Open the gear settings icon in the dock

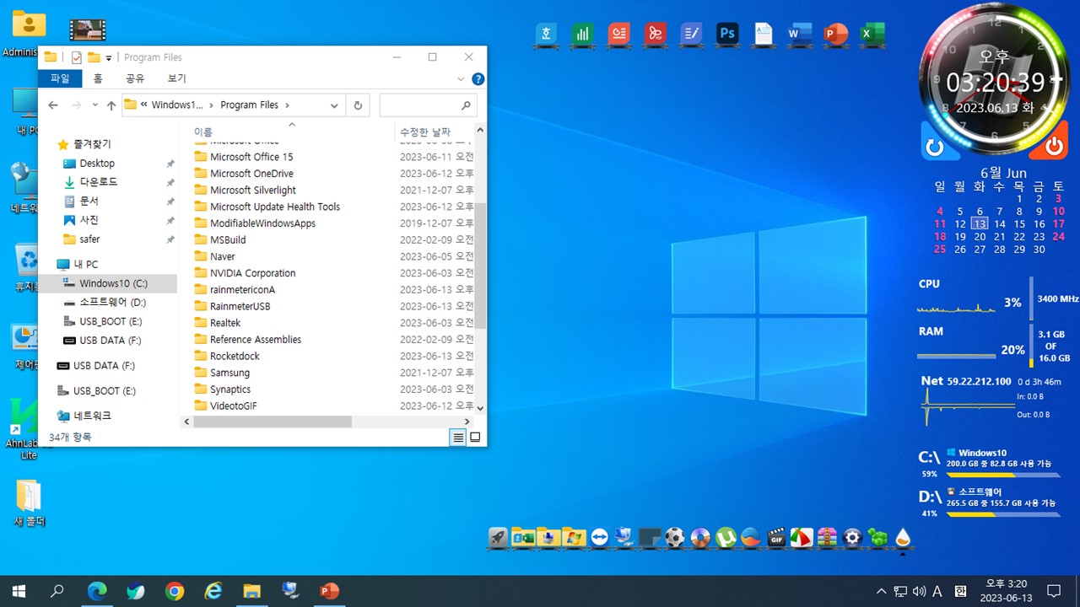coord(852,537)
